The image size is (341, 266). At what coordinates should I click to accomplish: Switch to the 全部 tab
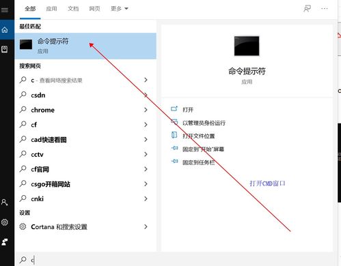[30, 9]
